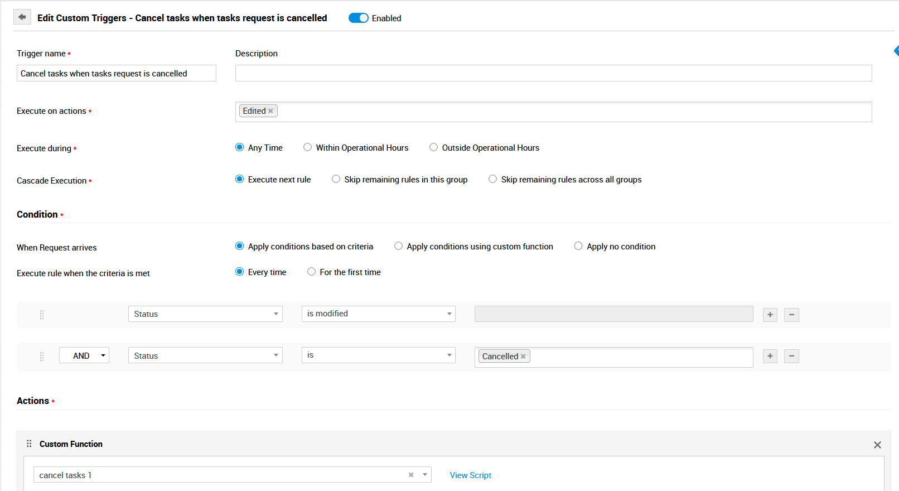Remove the Edited action tag
Screen dimensions: 899x491
pos(271,111)
